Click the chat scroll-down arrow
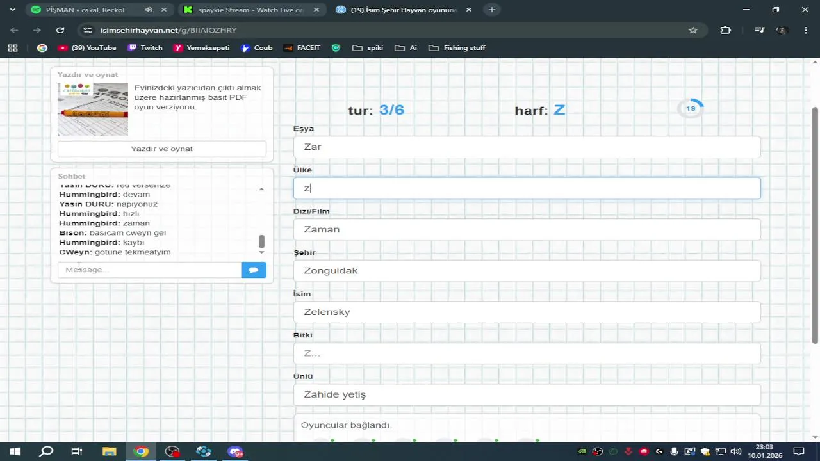820x461 pixels. (x=261, y=252)
